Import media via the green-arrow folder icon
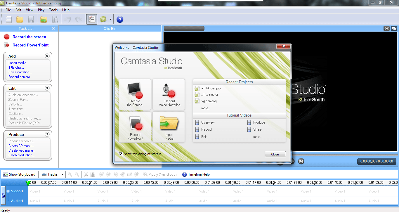This screenshot has height=213, width=399. (44, 20)
